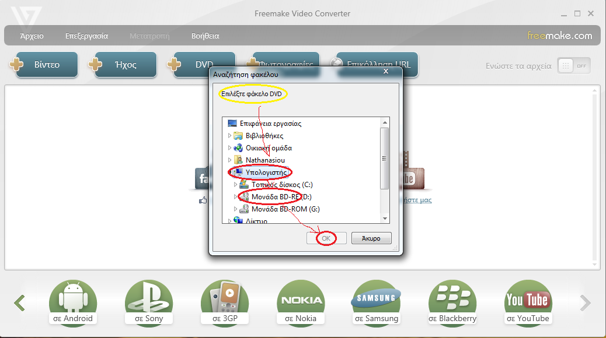Convert to Samsung format
The height and width of the screenshot is (338, 606).
click(x=377, y=303)
